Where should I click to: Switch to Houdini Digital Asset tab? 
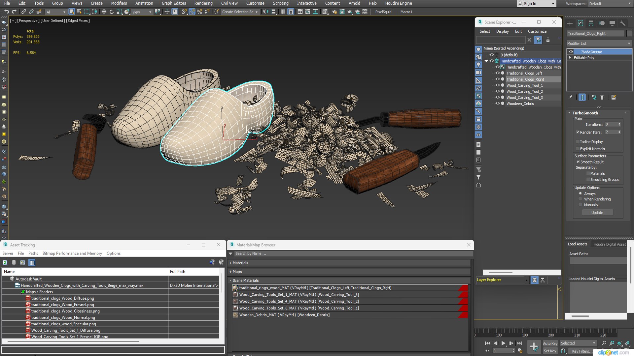pos(610,244)
